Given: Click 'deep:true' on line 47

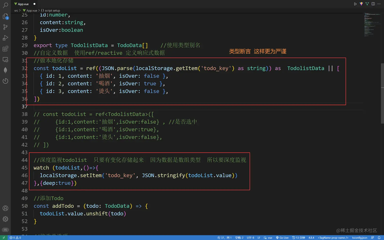Looking at the screenshot, I should (x=57, y=183).
